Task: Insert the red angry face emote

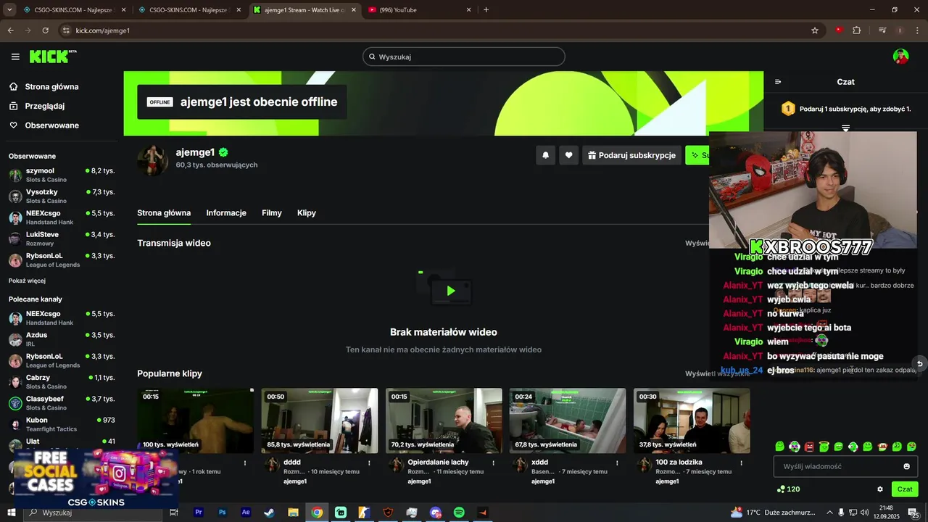Action: tap(809, 447)
